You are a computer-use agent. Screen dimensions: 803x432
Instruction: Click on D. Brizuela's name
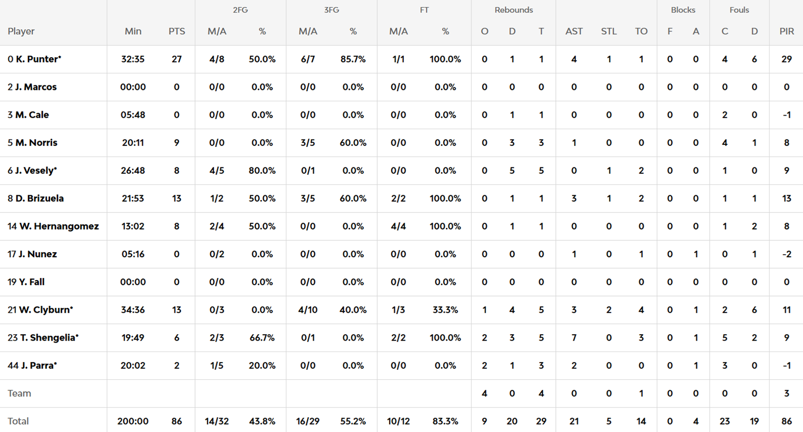[39, 198]
